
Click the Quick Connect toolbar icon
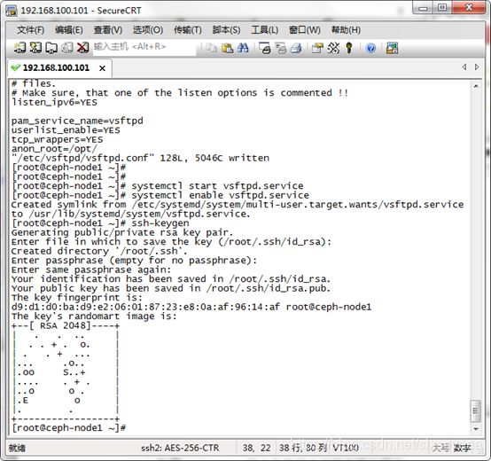35,48
